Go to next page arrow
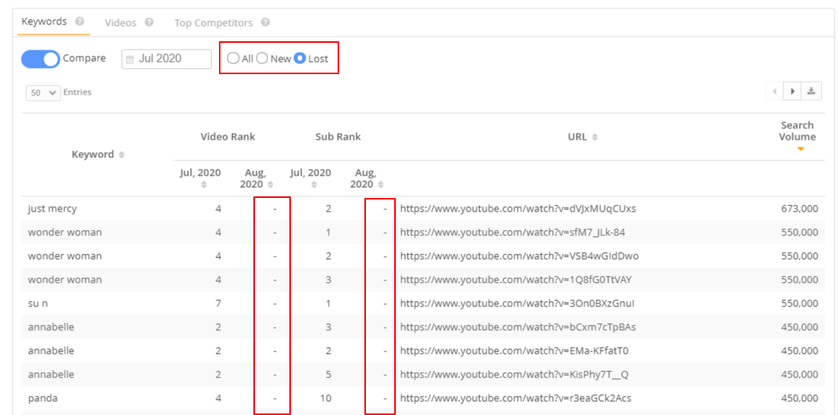The width and height of the screenshot is (839, 415). (792, 91)
